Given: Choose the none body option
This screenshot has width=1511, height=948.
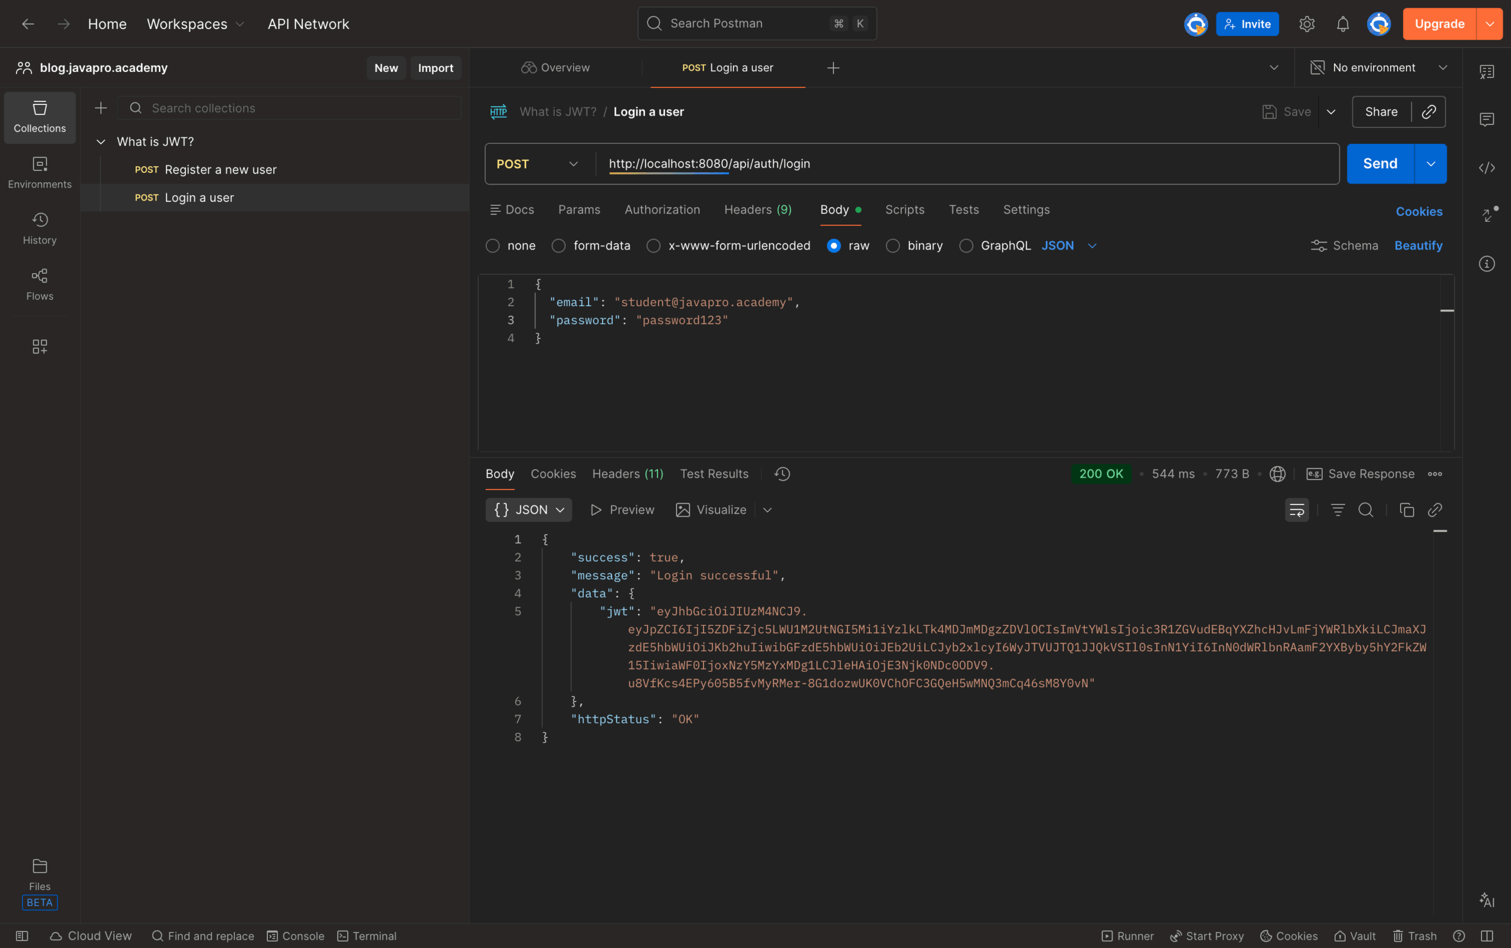Looking at the screenshot, I should 492,246.
